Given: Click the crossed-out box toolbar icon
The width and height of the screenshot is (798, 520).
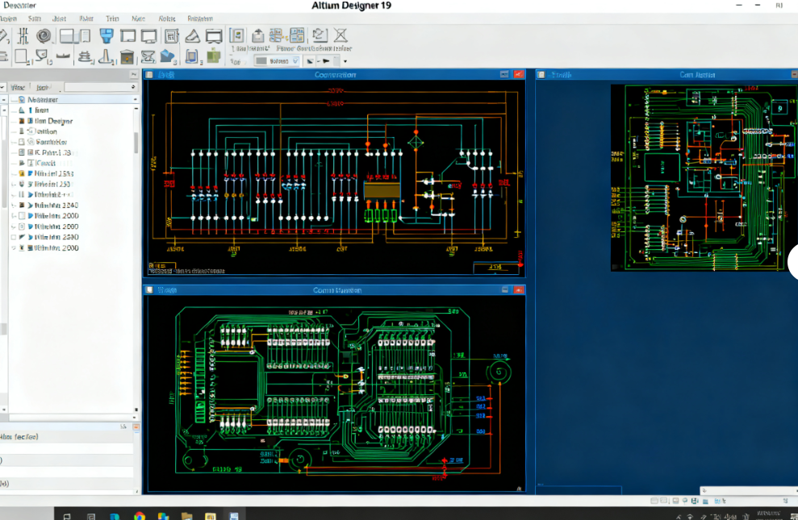Looking at the screenshot, I should (341, 35).
